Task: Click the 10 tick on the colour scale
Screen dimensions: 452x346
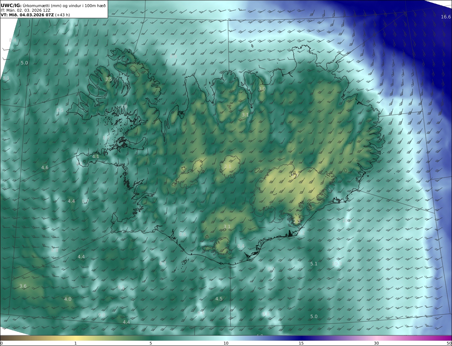Action: point(226,343)
